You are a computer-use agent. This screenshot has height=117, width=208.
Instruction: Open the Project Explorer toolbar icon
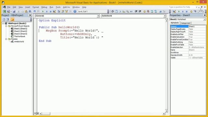[x=59, y=11]
